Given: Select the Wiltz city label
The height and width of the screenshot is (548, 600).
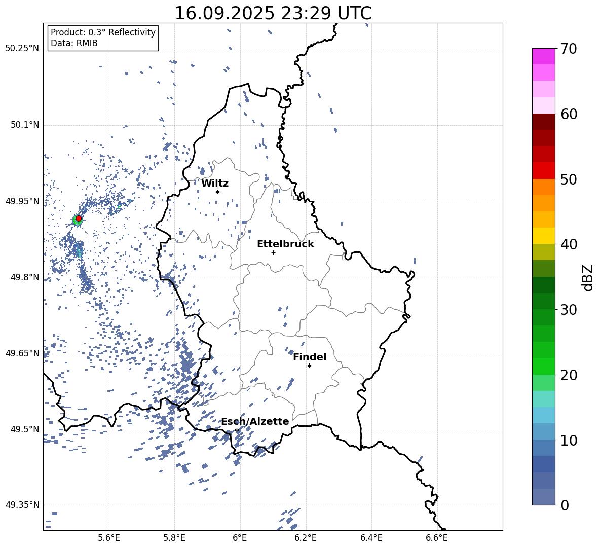Looking at the screenshot, I should coord(215,184).
